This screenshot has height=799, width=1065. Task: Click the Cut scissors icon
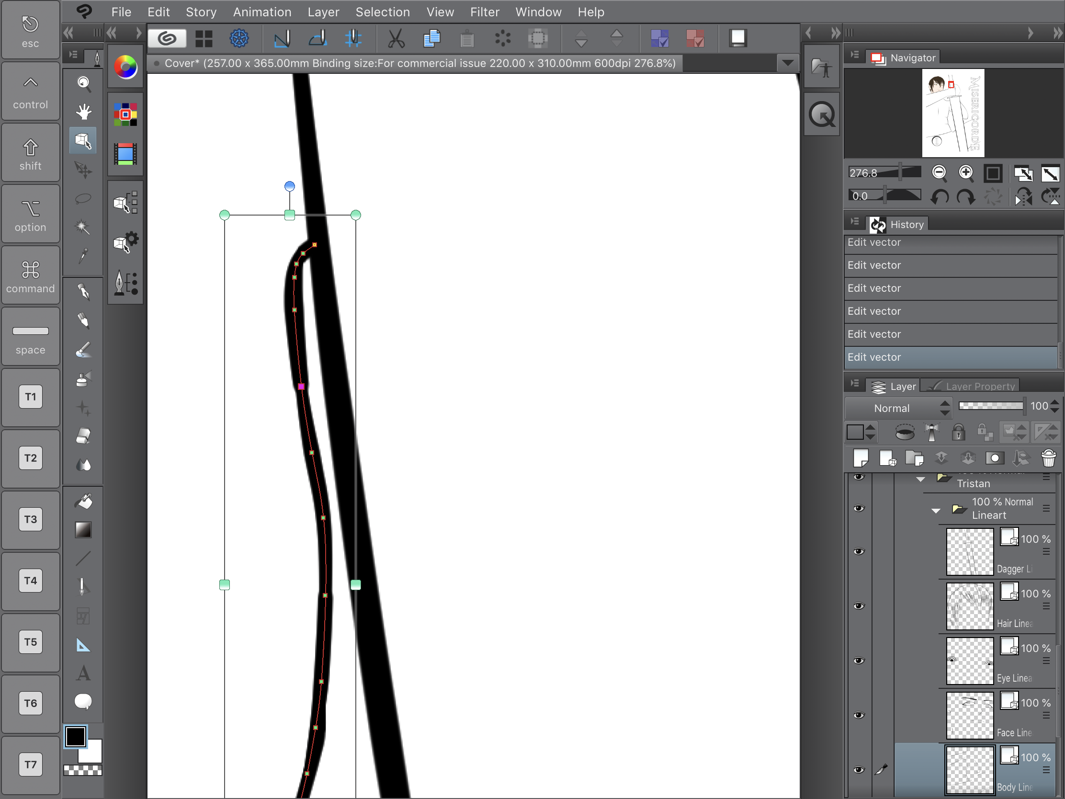pos(396,38)
